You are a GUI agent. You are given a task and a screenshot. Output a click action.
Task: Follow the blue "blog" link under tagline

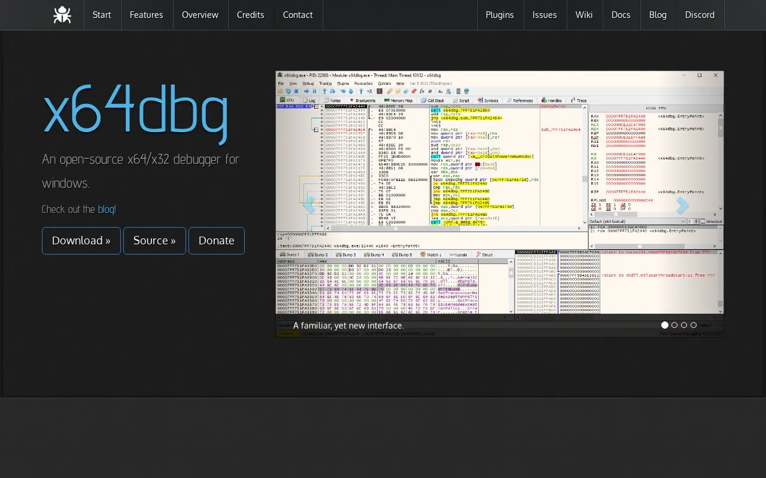point(106,209)
